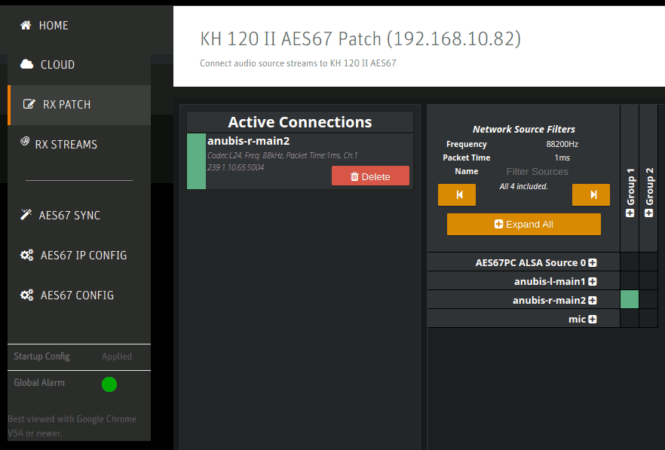Click the AES67 Sync wand icon
This screenshot has width=665, height=450.
click(26, 215)
